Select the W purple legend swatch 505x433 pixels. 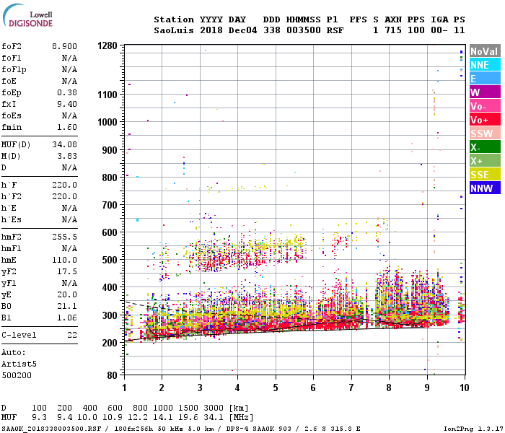pos(485,92)
